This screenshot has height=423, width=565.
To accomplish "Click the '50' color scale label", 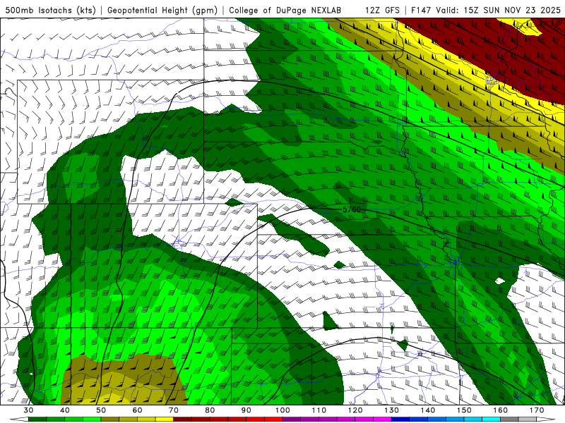I will (101, 410).
